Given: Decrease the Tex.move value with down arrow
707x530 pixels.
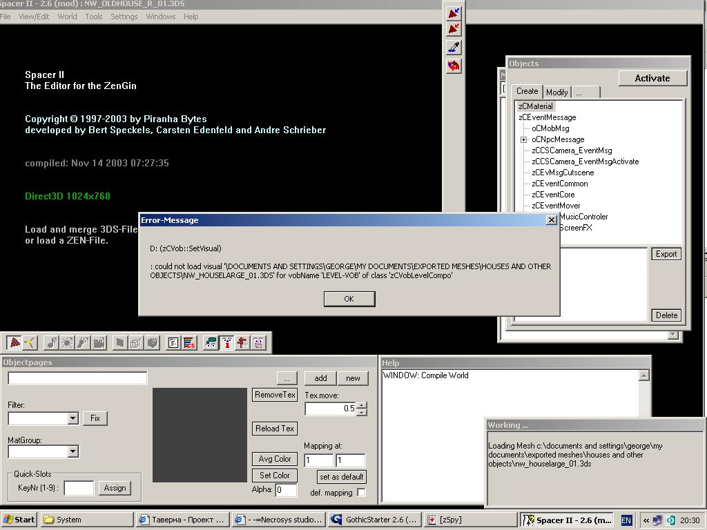Looking at the screenshot, I should (x=362, y=412).
